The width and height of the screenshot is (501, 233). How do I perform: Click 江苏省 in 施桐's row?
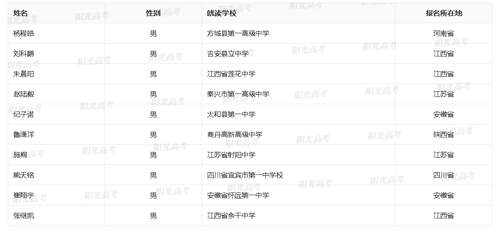[x=444, y=155]
